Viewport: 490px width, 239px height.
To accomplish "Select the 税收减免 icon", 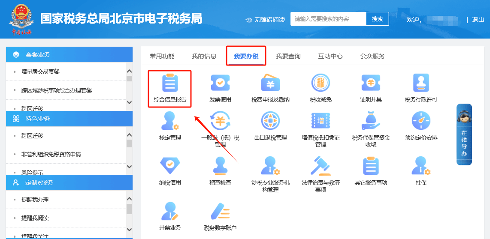I will pyautogui.click(x=321, y=84).
